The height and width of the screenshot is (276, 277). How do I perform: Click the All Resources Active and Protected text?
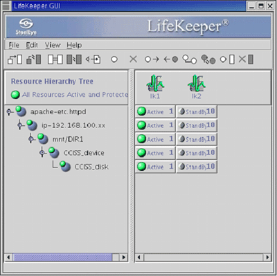(x=75, y=95)
